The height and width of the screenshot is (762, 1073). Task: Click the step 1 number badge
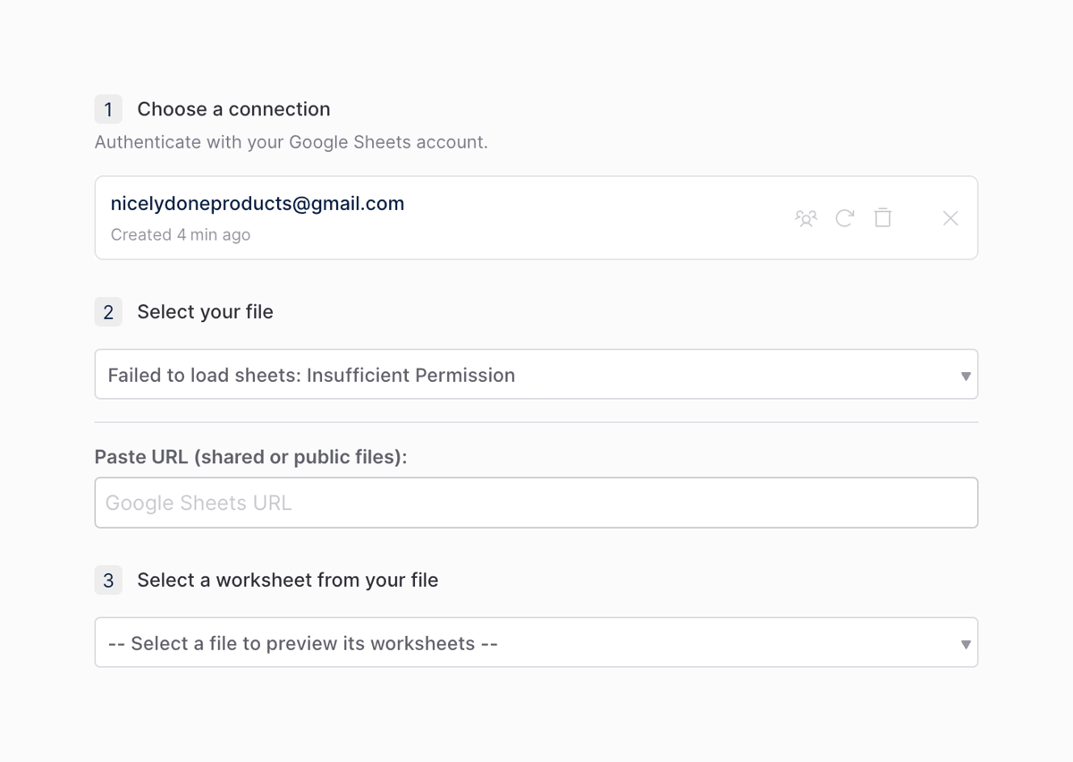click(108, 109)
